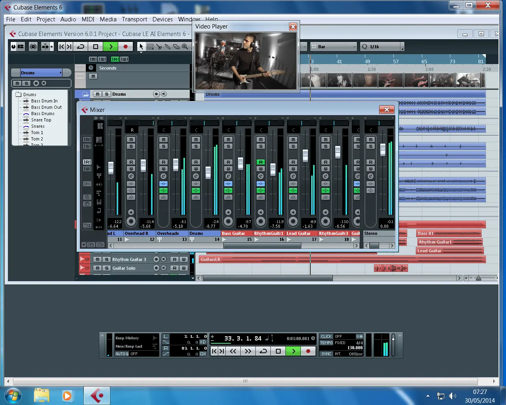Start recording from the project toolbar
This screenshot has width=506, height=405.
pyautogui.click(x=126, y=47)
